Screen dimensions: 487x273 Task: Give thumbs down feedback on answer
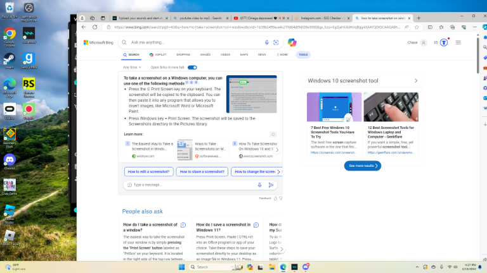click(x=281, y=198)
